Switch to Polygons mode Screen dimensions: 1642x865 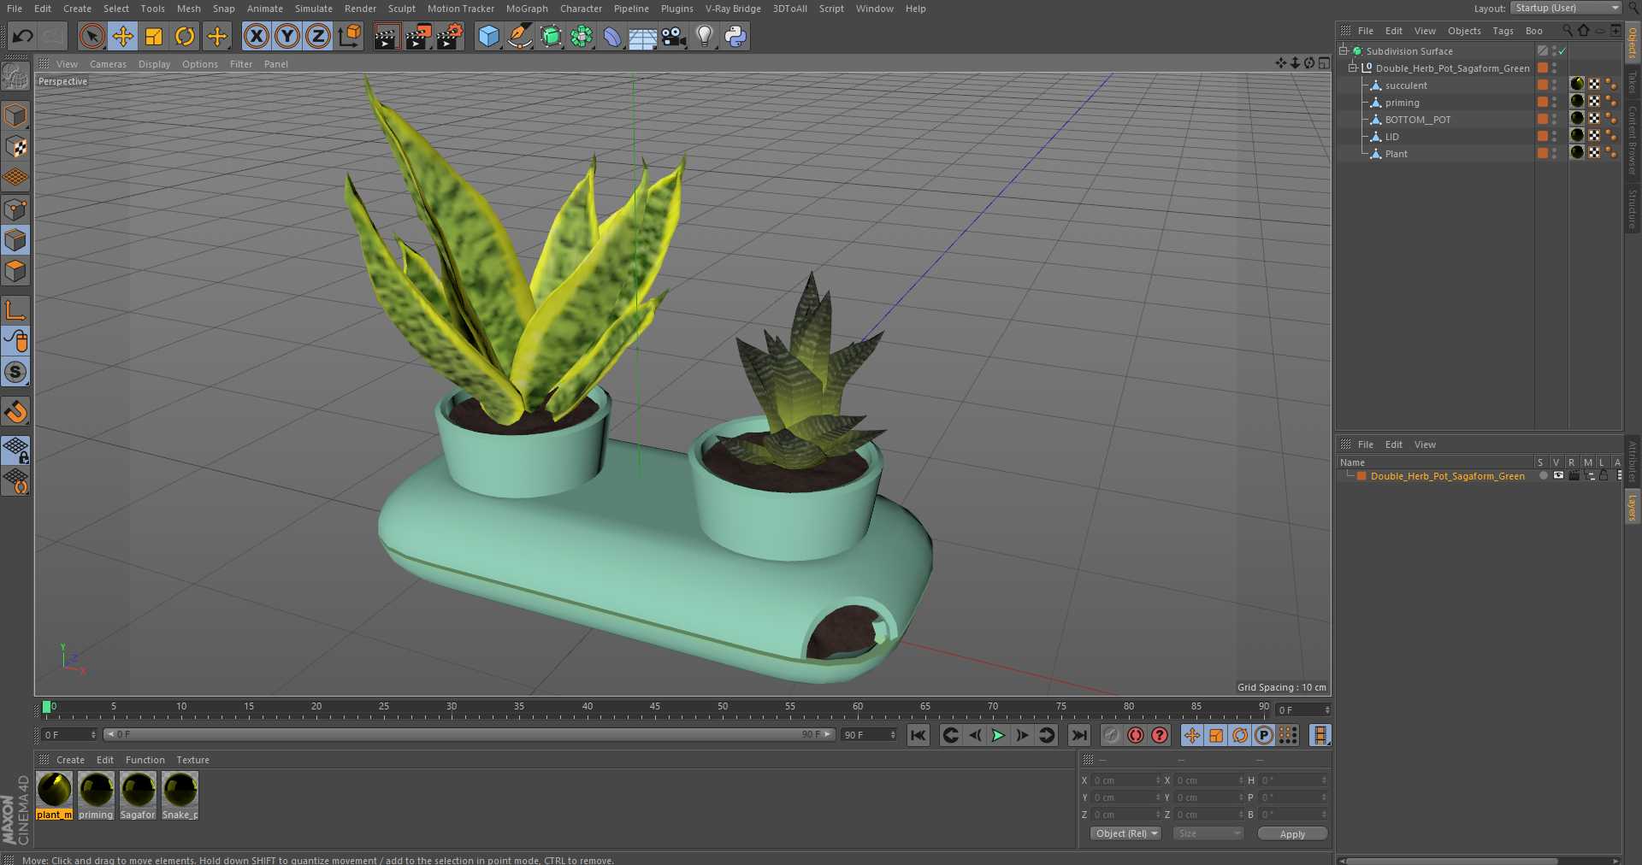(15, 272)
